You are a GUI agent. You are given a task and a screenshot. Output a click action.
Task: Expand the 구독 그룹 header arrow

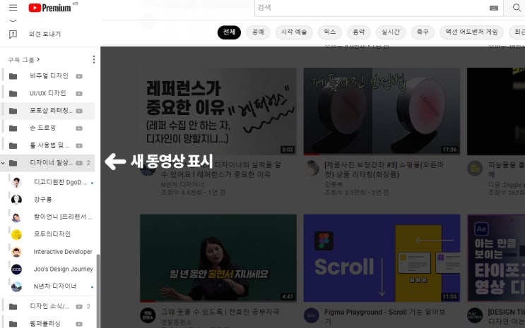pyautogui.click(x=38, y=59)
